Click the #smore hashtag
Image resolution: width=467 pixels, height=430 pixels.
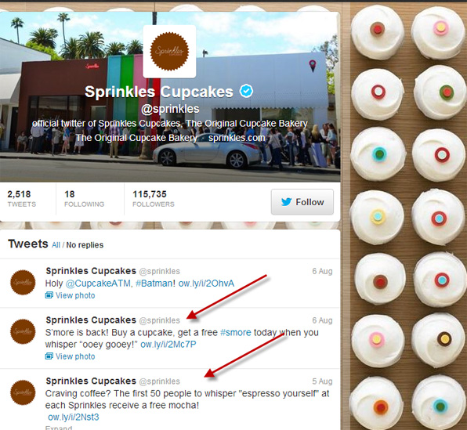[x=235, y=332]
